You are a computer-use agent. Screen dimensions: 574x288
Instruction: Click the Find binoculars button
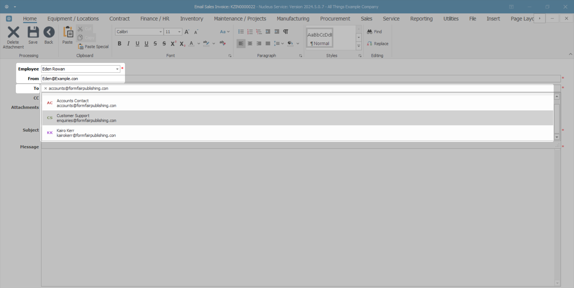(x=374, y=32)
